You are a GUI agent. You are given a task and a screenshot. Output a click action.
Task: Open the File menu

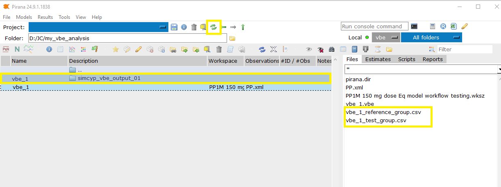coord(7,17)
